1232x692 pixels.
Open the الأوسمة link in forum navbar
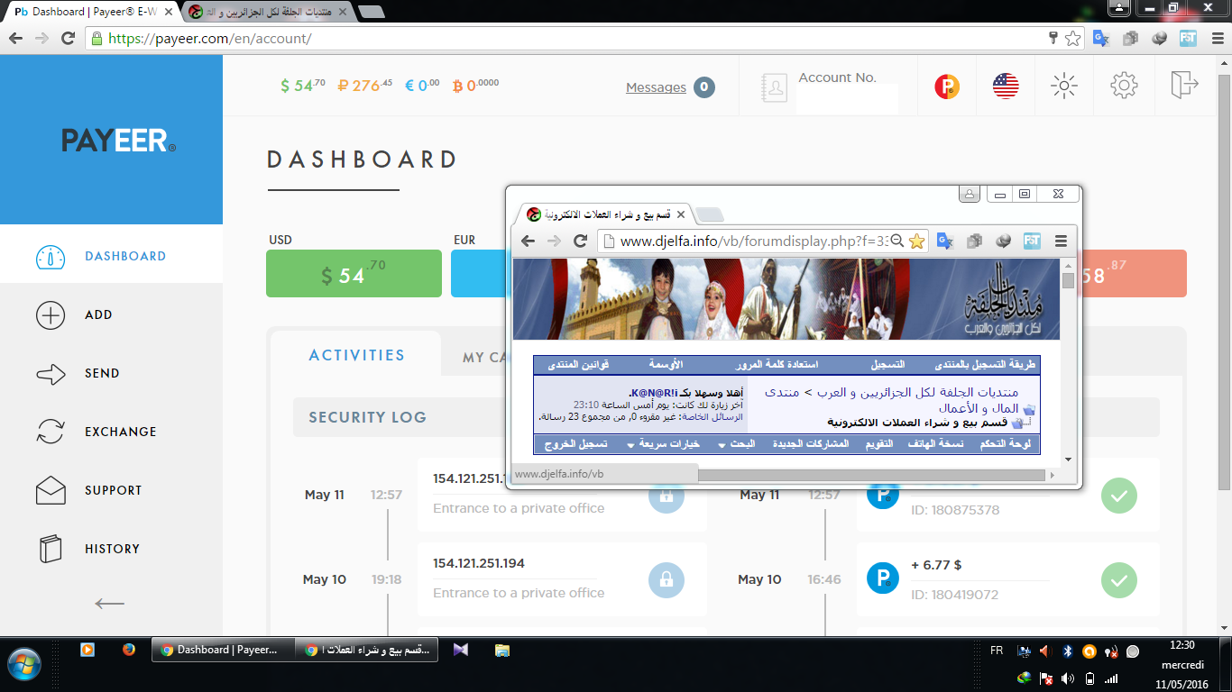click(666, 365)
